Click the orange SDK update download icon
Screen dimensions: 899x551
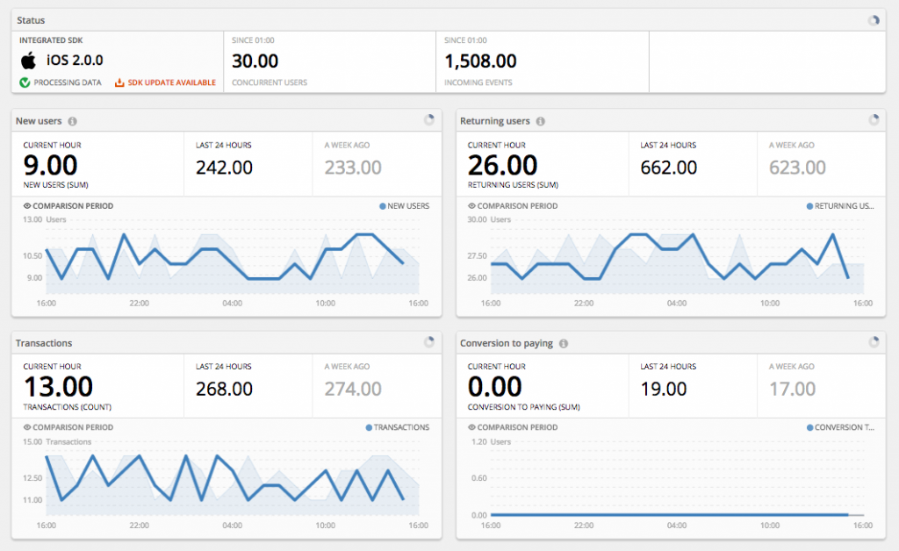[x=120, y=82]
